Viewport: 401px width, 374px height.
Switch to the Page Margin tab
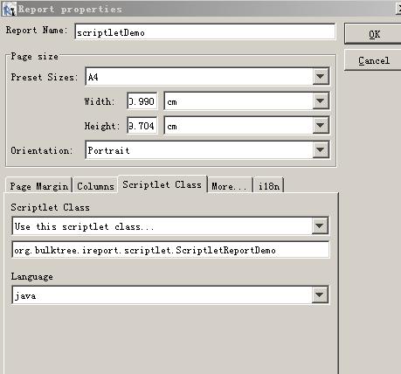tap(39, 185)
